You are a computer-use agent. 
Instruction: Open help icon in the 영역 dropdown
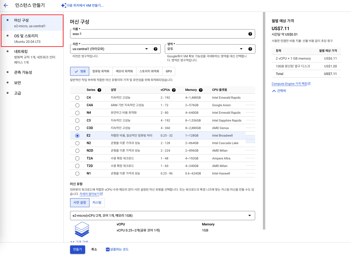click(x=250, y=49)
